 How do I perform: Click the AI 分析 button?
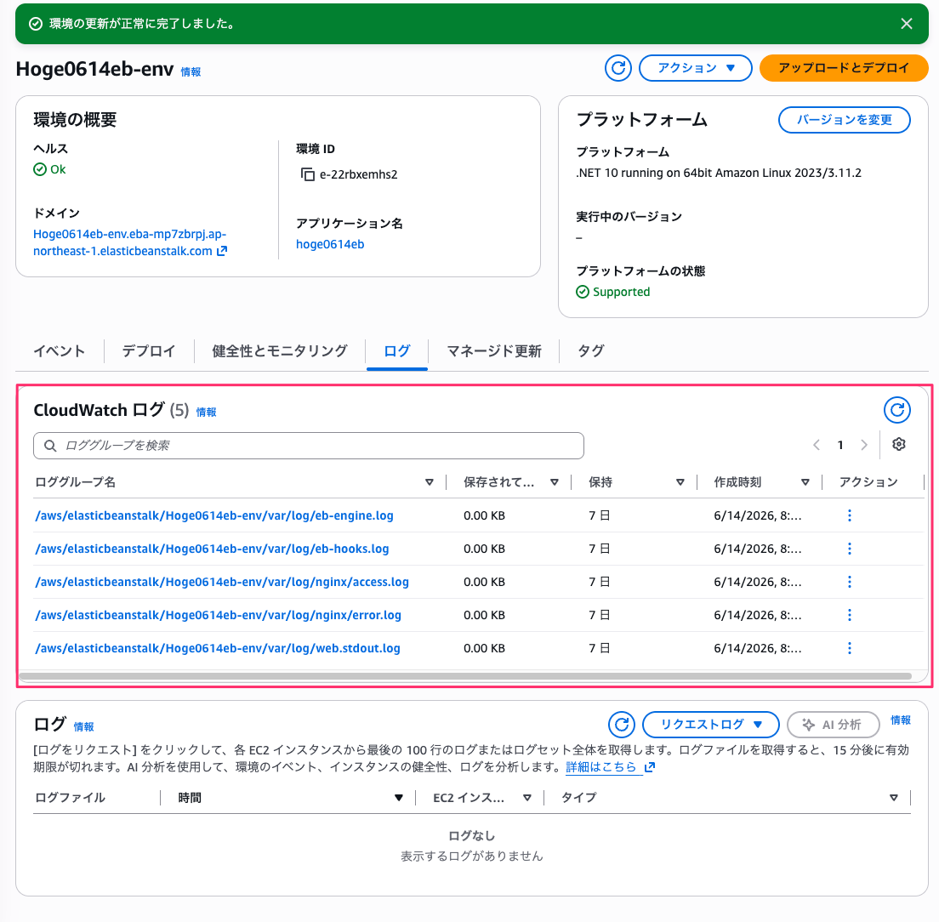(x=833, y=725)
